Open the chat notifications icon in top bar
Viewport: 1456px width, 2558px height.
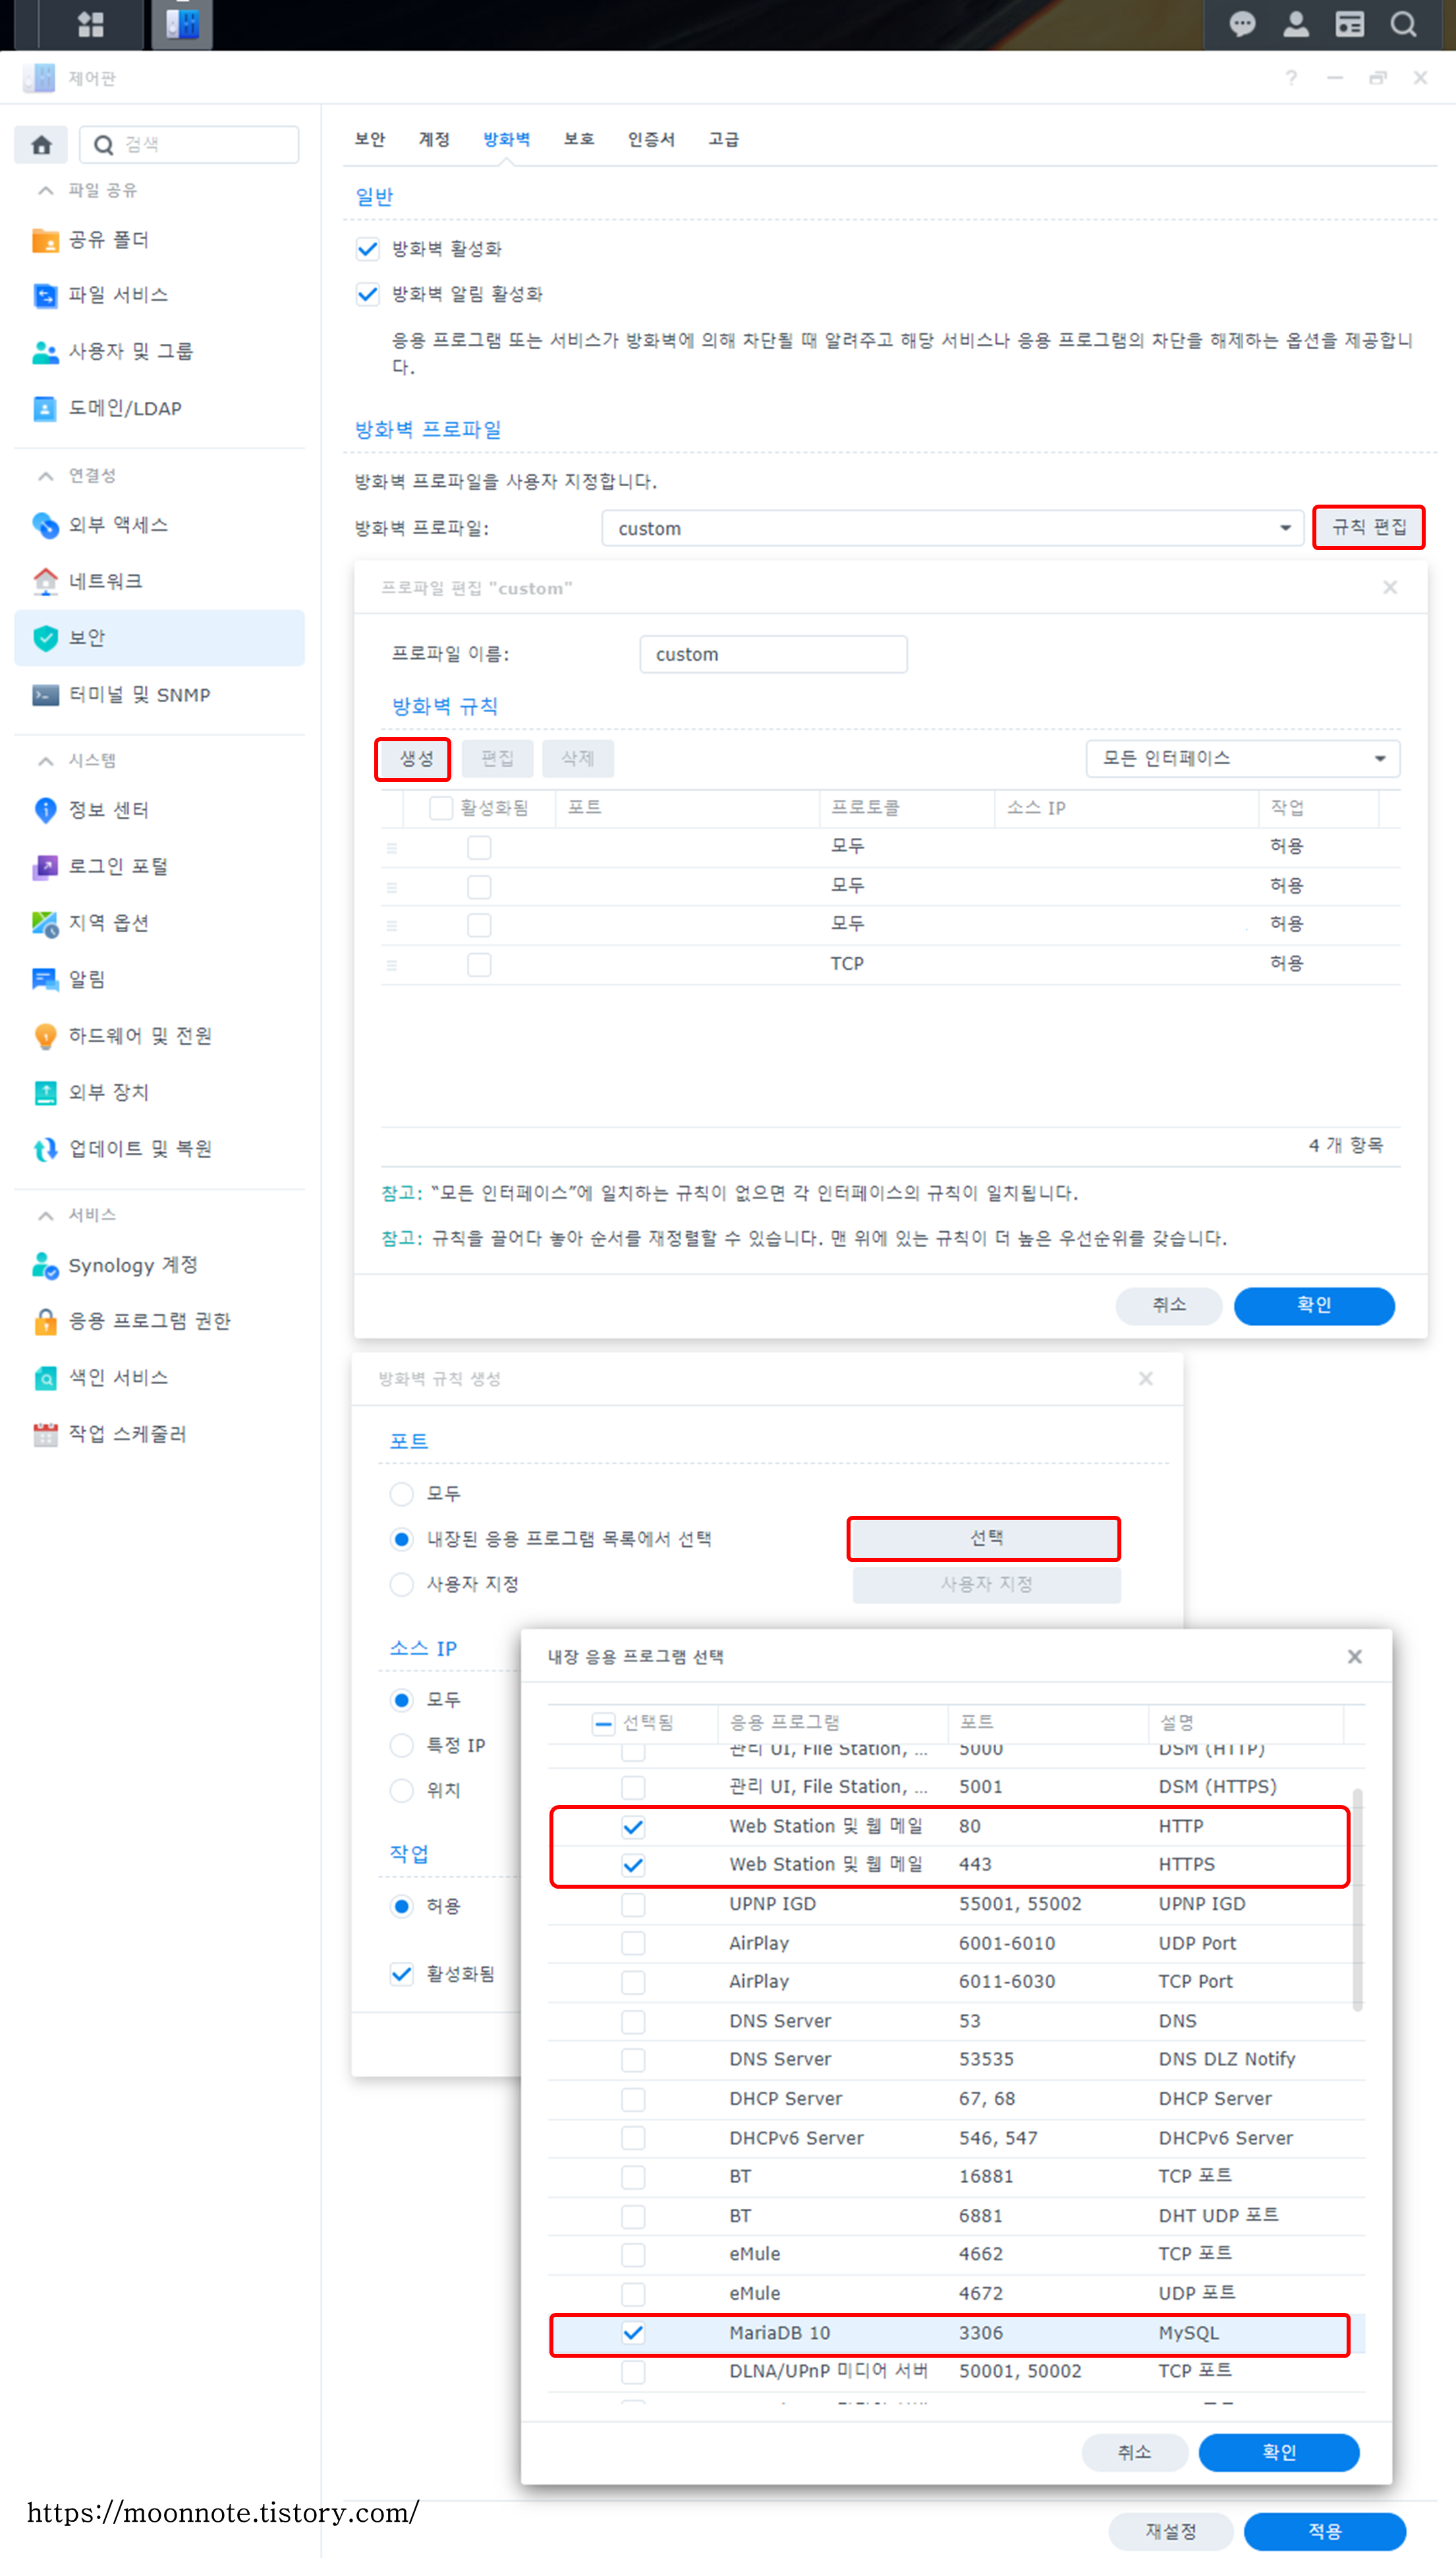click(1242, 24)
